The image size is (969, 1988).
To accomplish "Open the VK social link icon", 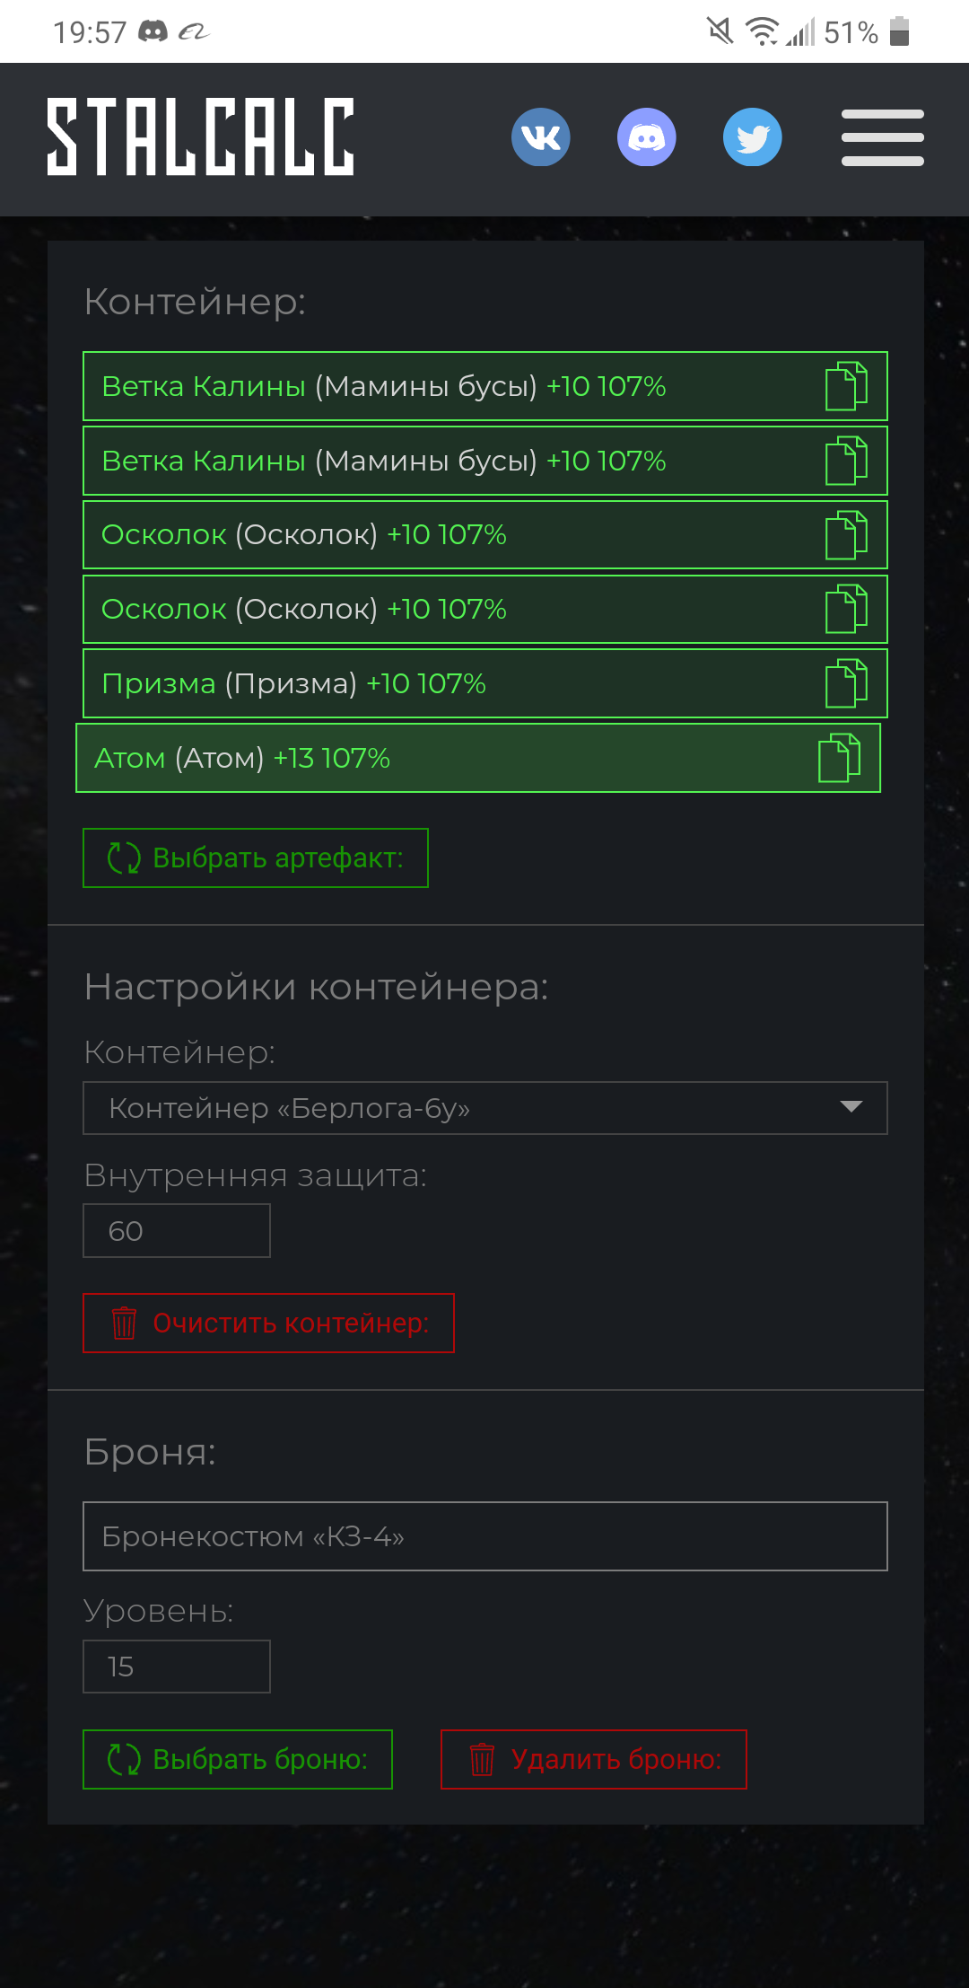I will [x=540, y=137].
